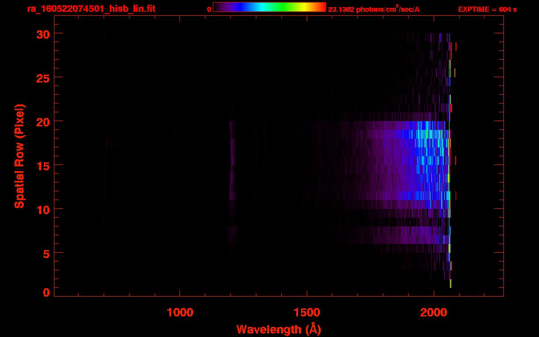
Task: Click the 1500 wavelength tick label
Action: 307,312
